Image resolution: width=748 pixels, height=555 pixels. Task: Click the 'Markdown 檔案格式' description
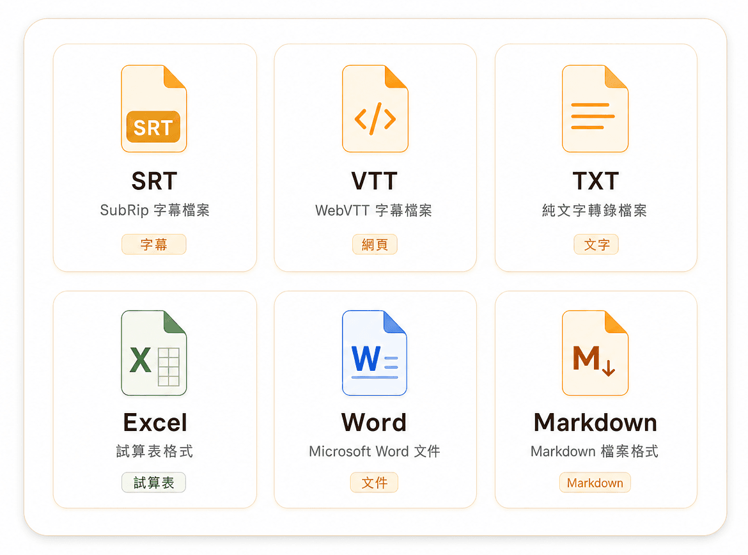pos(595,451)
